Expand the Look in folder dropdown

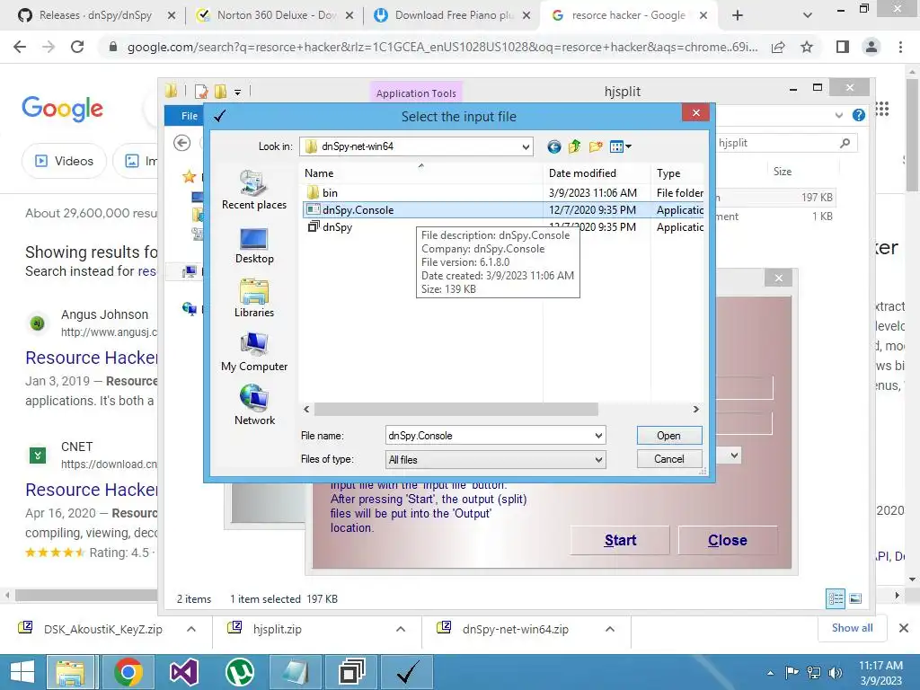pos(526,146)
